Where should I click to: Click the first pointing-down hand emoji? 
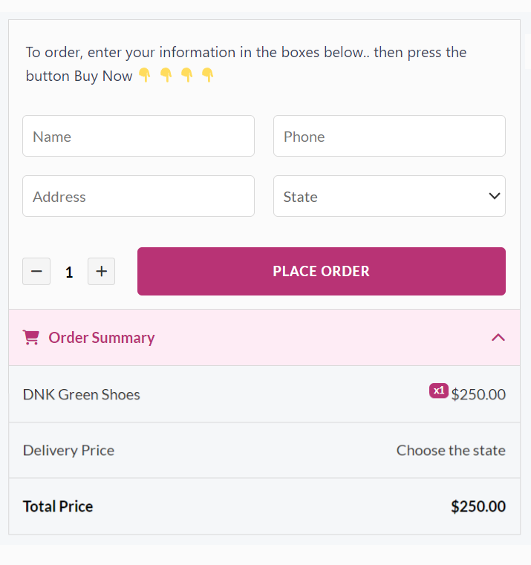[x=145, y=75]
